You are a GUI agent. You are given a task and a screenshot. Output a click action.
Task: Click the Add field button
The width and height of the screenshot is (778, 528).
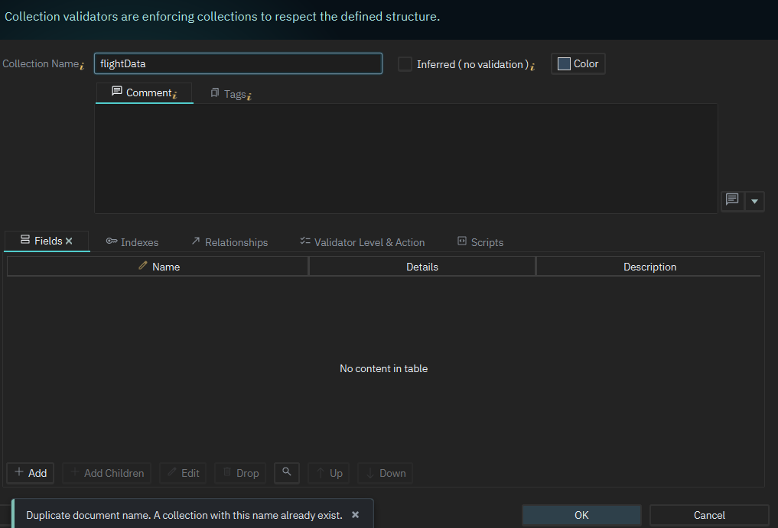point(31,473)
